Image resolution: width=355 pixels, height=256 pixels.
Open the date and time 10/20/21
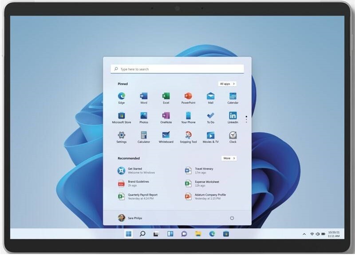click(x=334, y=234)
